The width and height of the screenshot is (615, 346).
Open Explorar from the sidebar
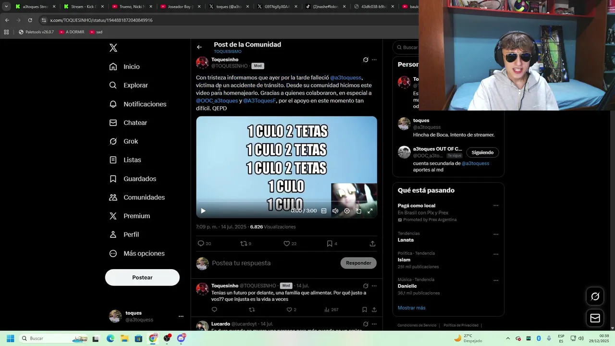pos(128,85)
